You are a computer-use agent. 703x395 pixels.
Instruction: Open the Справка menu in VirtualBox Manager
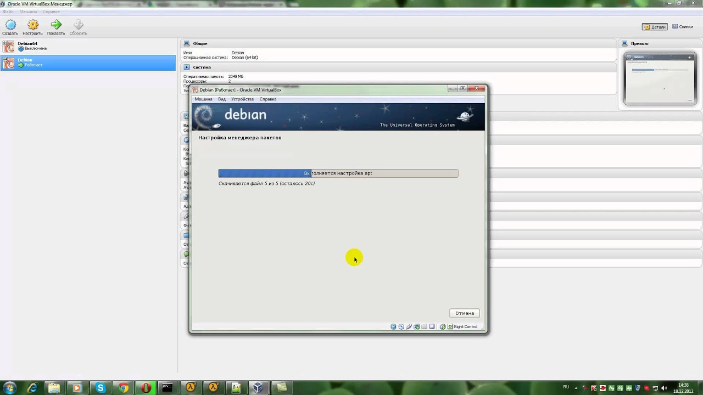click(51, 12)
